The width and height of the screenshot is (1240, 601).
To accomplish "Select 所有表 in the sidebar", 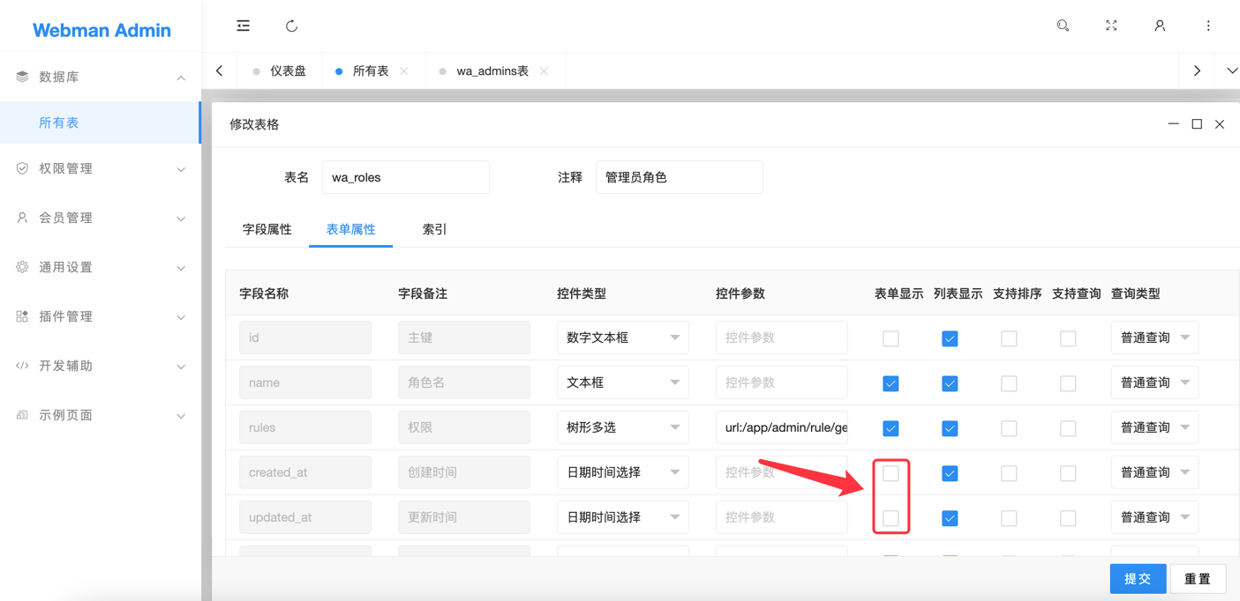I will coord(101,122).
